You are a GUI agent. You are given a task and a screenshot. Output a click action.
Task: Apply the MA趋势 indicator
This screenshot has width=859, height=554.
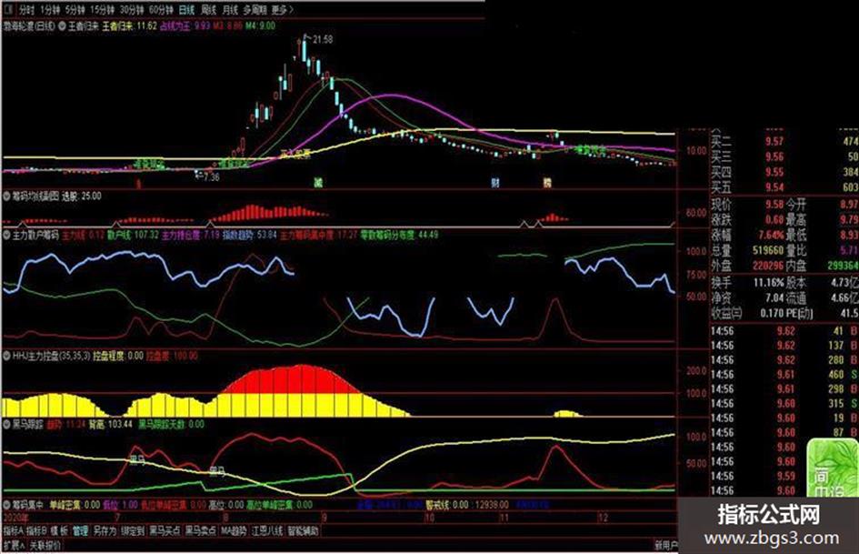[234, 530]
